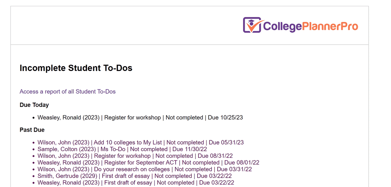
Task: Open Wilson's Add 10 colleges to My List to-do
Action: tap(141, 142)
